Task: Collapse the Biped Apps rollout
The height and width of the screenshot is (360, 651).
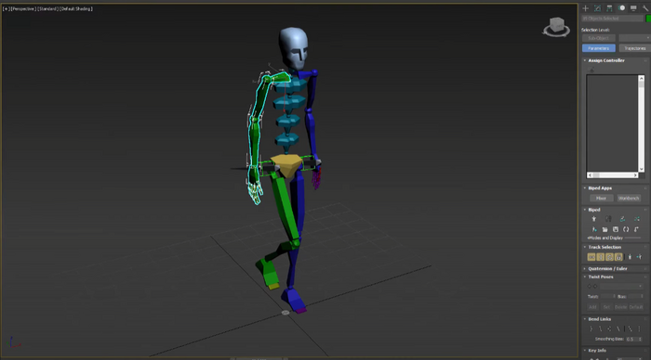Action: coord(600,188)
